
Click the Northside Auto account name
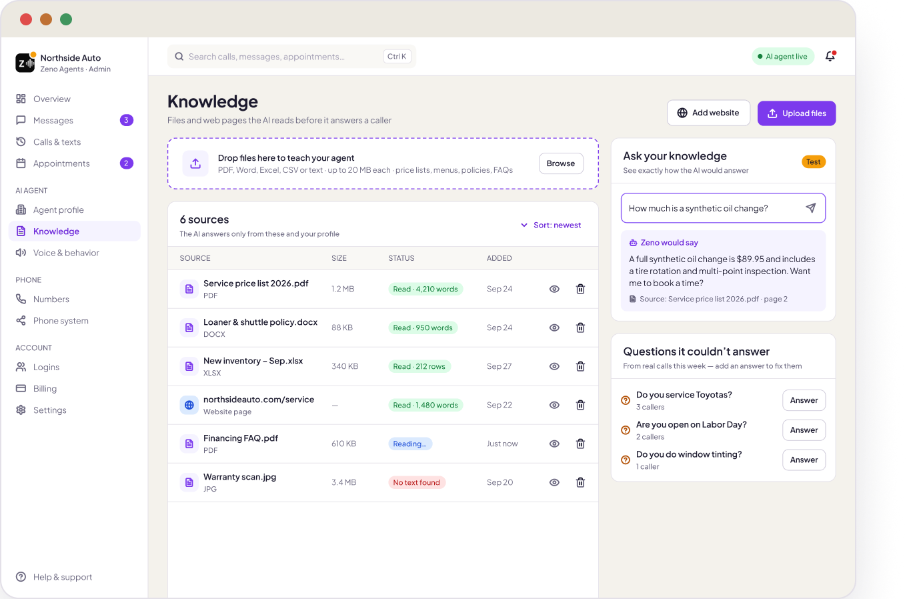coord(71,58)
